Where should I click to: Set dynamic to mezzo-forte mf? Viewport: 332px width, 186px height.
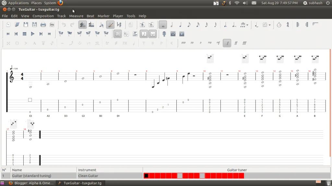click(218, 43)
